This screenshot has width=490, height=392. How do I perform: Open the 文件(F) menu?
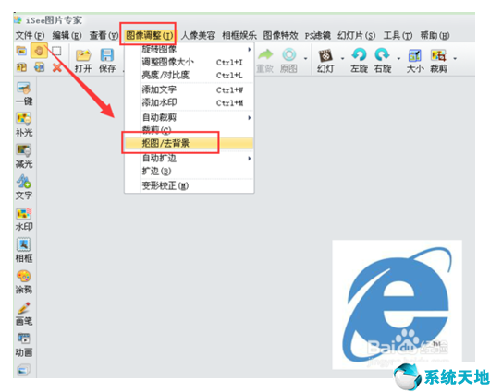pyautogui.click(x=30, y=36)
